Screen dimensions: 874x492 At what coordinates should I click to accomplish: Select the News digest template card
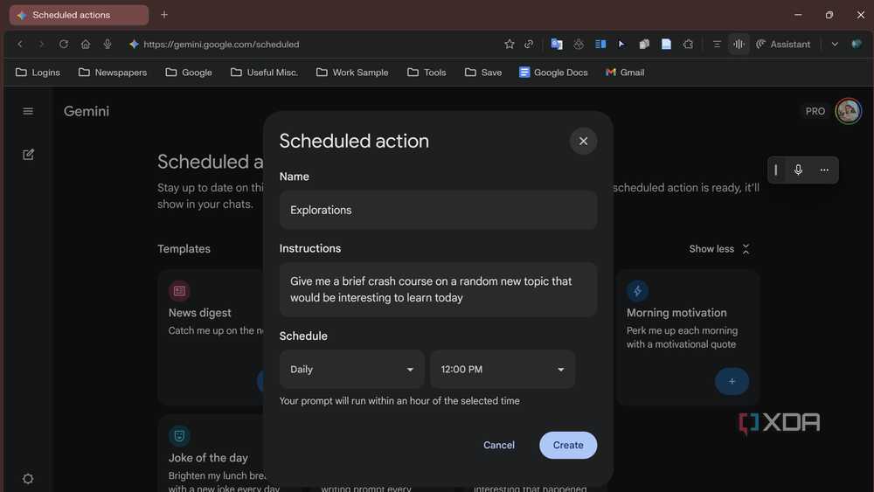(211, 337)
